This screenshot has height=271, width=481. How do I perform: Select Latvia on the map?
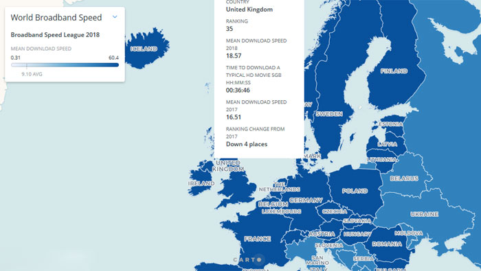click(x=388, y=144)
